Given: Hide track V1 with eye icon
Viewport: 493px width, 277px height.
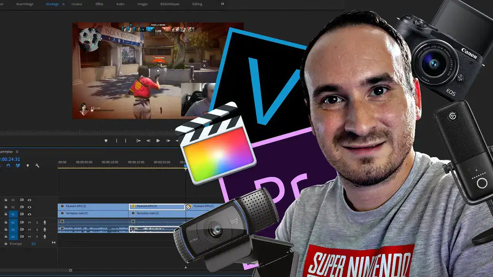Looking at the screenshot, I should coord(29,214).
